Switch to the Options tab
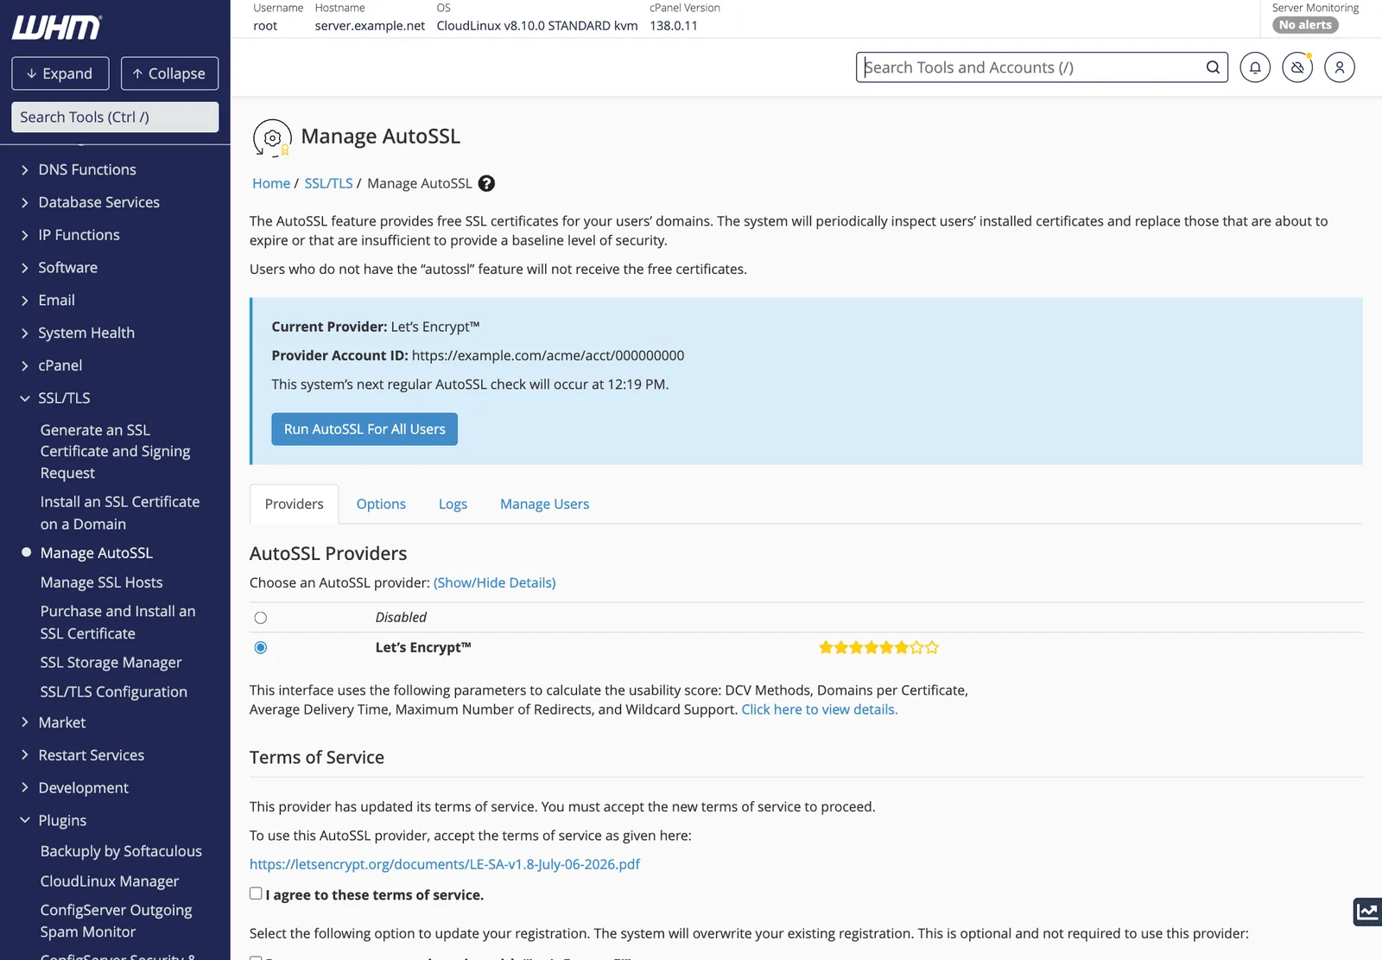Image resolution: width=1382 pixels, height=960 pixels. pyautogui.click(x=381, y=504)
